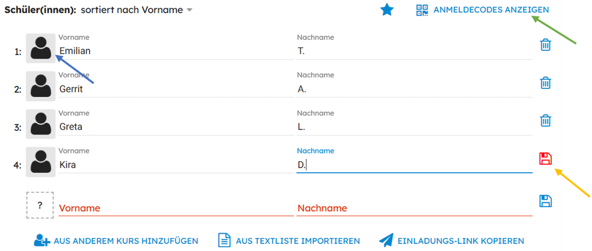Show login codes via Anmeldecodes anzeigen

(491, 10)
